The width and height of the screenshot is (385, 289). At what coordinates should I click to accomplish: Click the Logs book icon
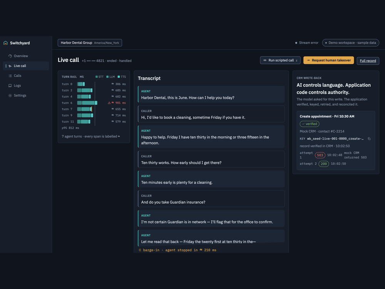coord(10,86)
